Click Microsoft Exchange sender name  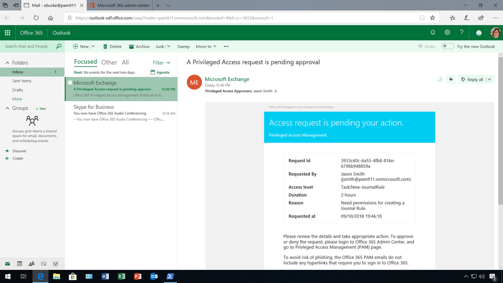[227, 79]
